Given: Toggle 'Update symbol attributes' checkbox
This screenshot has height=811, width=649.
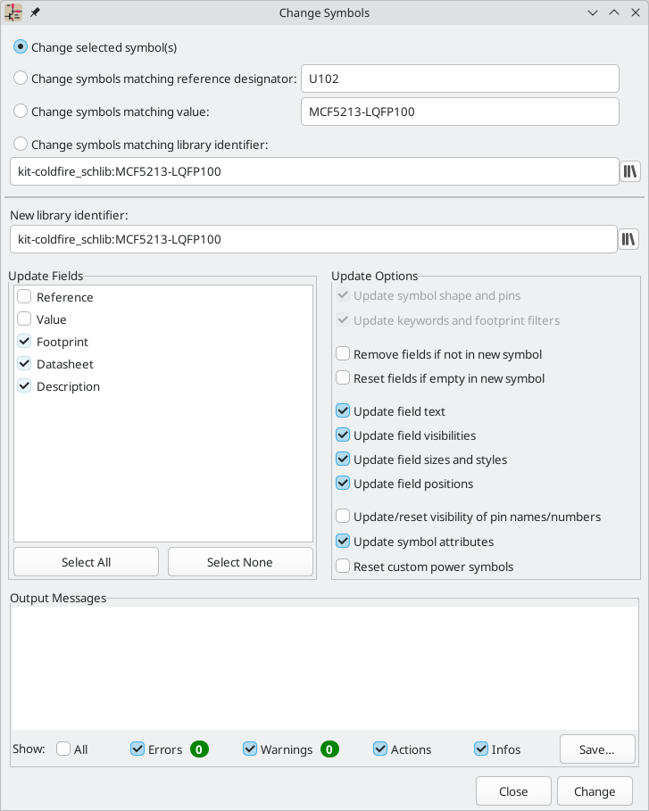Looking at the screenshot, I should 343,542.
